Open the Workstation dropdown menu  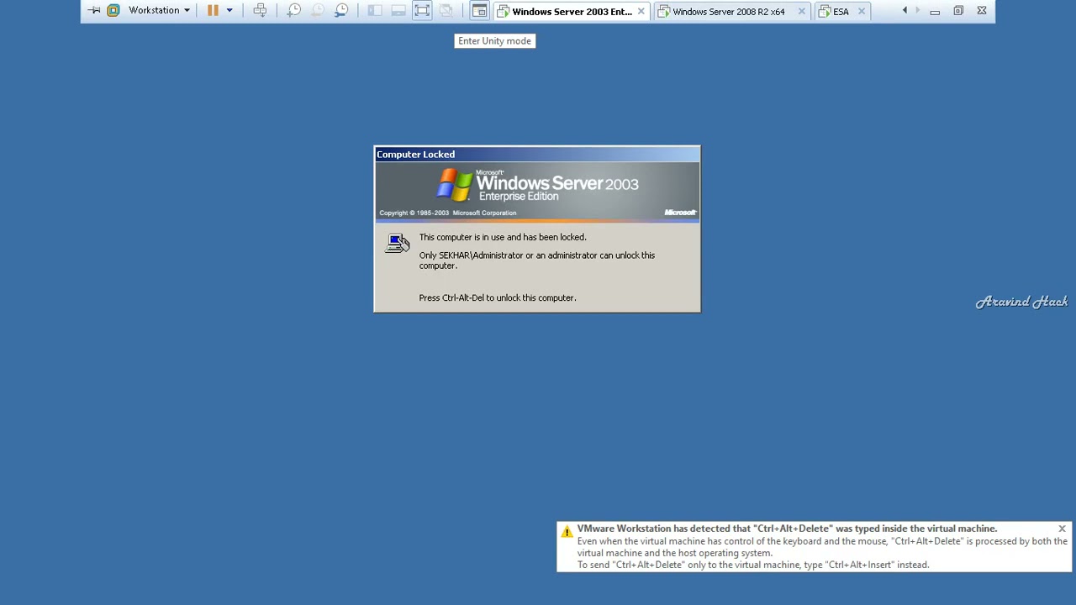pyautogui.click(x=159, y=11)
